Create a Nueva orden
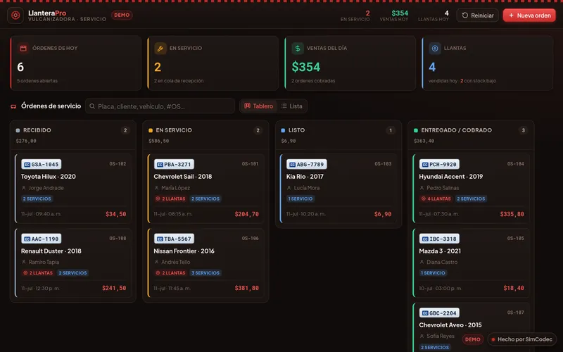This screenshot has width=563, height=352. (529, 15)
